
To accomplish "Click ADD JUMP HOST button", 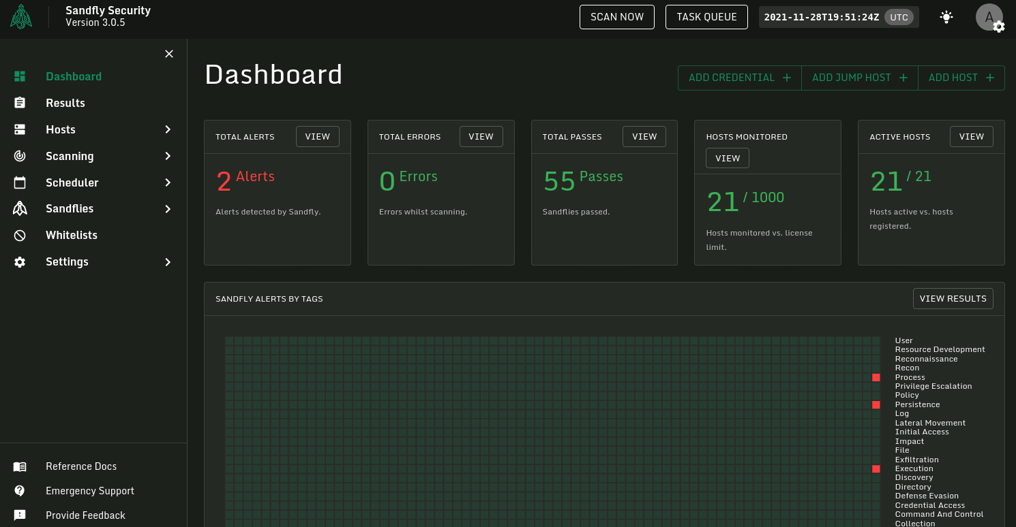I will [860, 78].
